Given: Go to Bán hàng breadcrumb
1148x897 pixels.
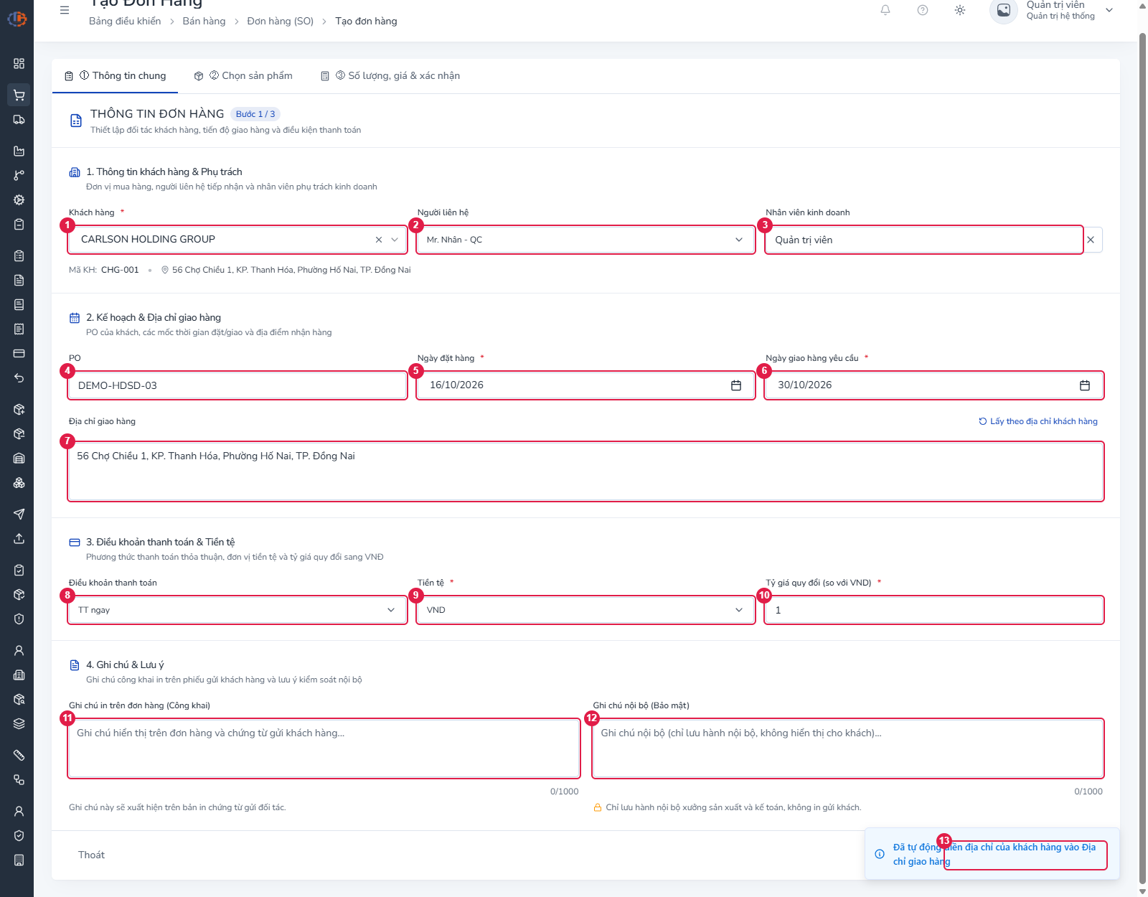Looking at the screenshot, I should (204, 21).
